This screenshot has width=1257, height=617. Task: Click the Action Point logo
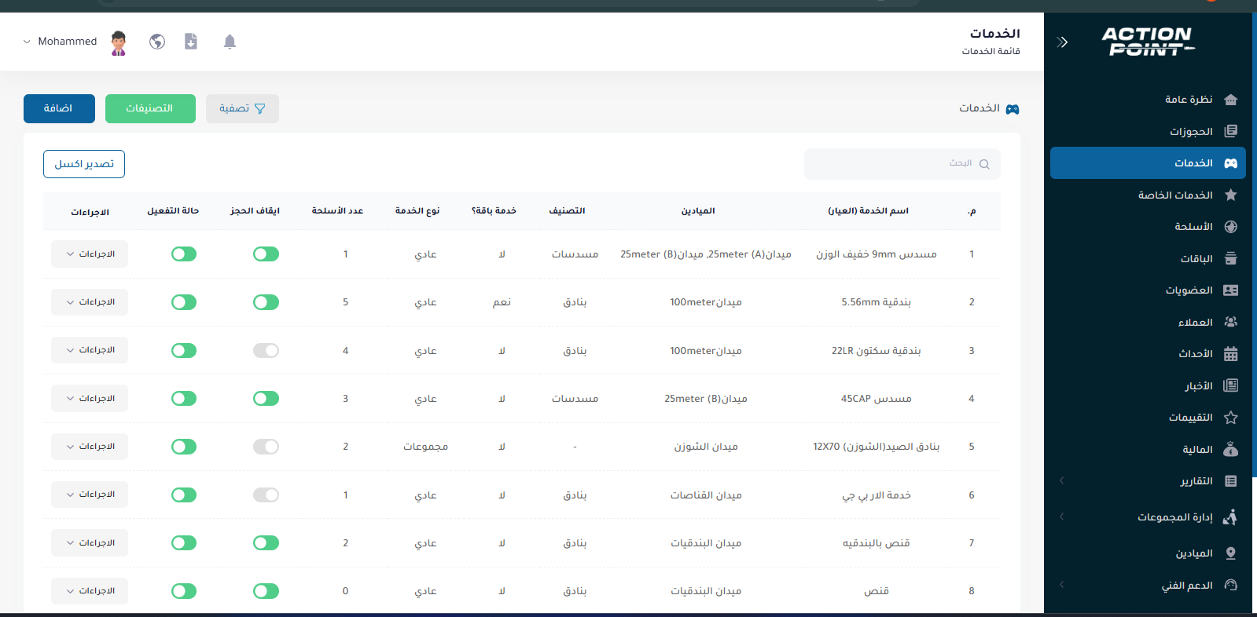pyautogui.click(x=1149, y=42)
